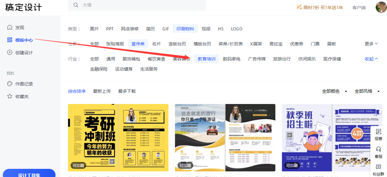The width and height of the screenshot is (387, 177).
Task: Choose category 横版台历
Action: pos(202,44)
